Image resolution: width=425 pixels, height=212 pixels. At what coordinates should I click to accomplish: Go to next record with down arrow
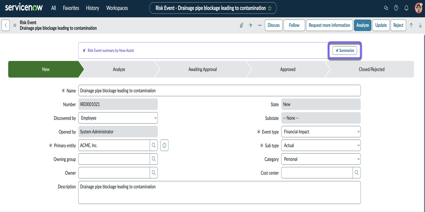click(x=420, y=25)
